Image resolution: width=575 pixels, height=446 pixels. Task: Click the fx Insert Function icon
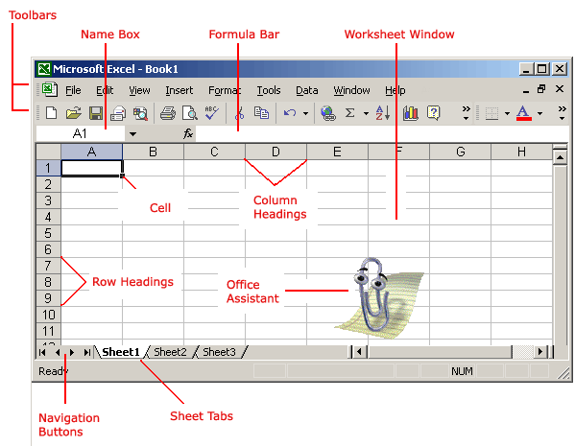click(x=188, y=133)
